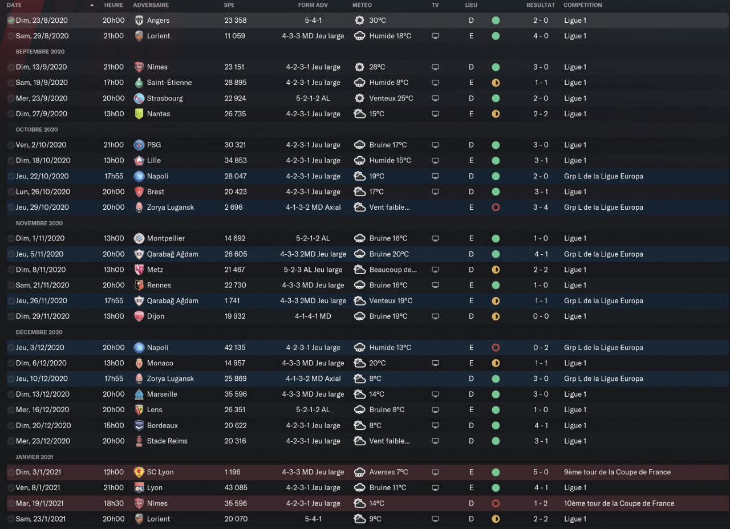Image resolution: width=730 pixels, height=529 pixels.
Task: Click the sunny weather icon for Angers match
Action: [359, 21]
